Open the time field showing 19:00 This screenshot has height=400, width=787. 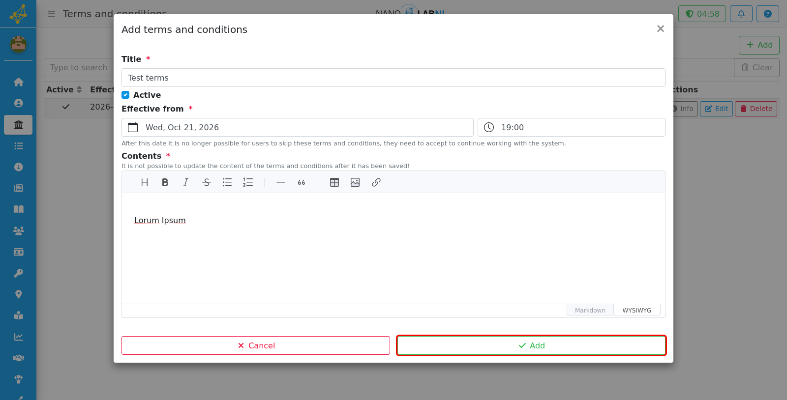coord(572,127)
